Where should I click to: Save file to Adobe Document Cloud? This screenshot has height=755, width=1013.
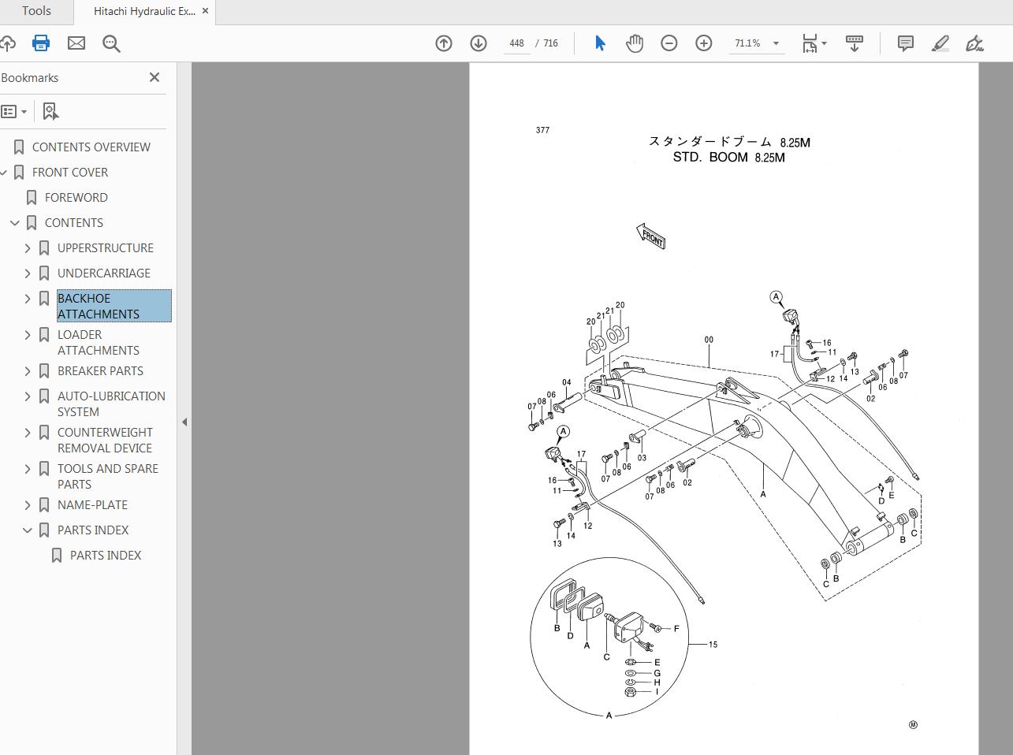[8, 43]
